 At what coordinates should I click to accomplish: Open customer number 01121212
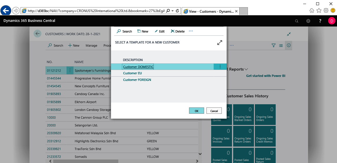pos(54,70)
